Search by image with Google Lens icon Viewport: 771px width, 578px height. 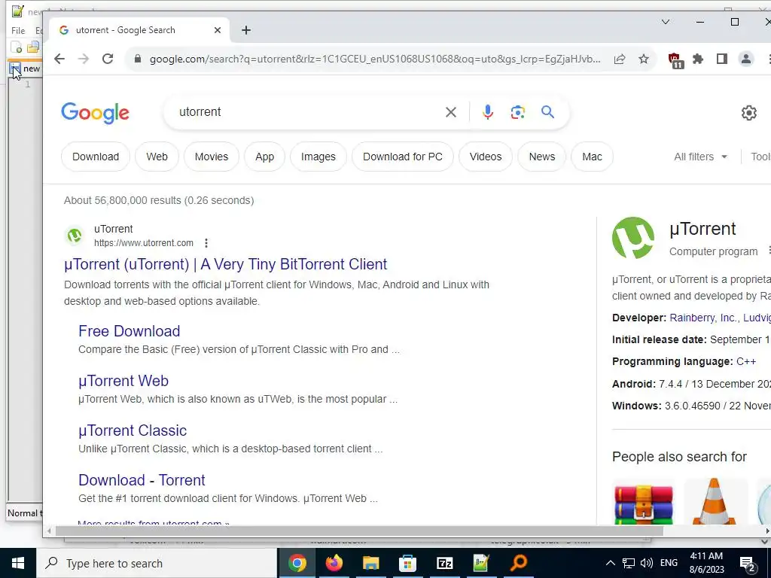[x=518, y=112]
